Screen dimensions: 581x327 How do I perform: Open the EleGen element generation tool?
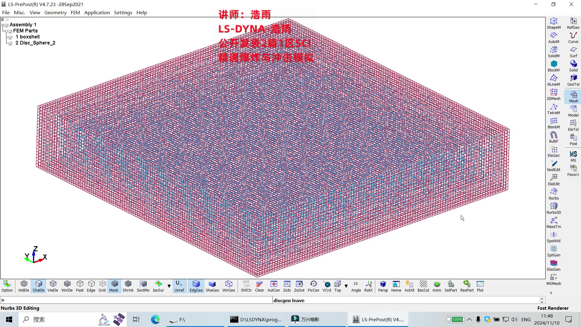553,151
